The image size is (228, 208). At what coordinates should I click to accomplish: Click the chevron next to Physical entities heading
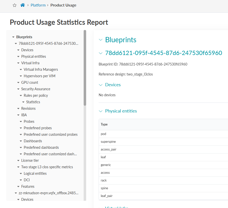tap(100, 111)
